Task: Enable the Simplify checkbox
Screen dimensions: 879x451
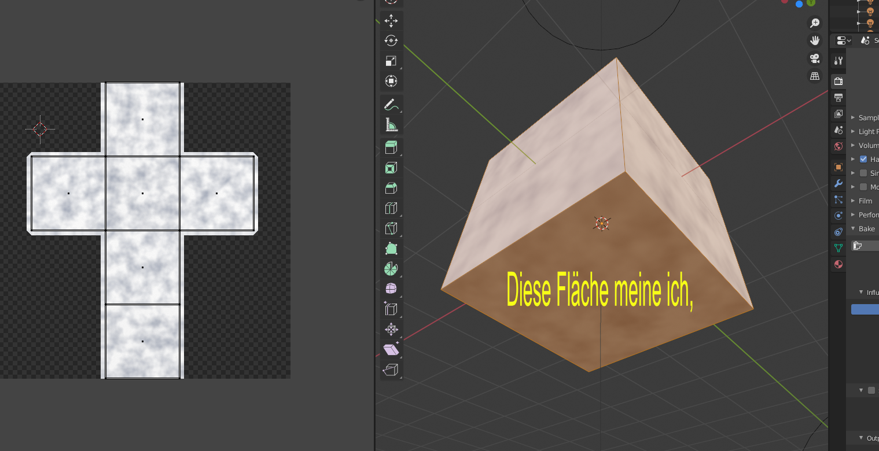Action: [x=863, y=173]
